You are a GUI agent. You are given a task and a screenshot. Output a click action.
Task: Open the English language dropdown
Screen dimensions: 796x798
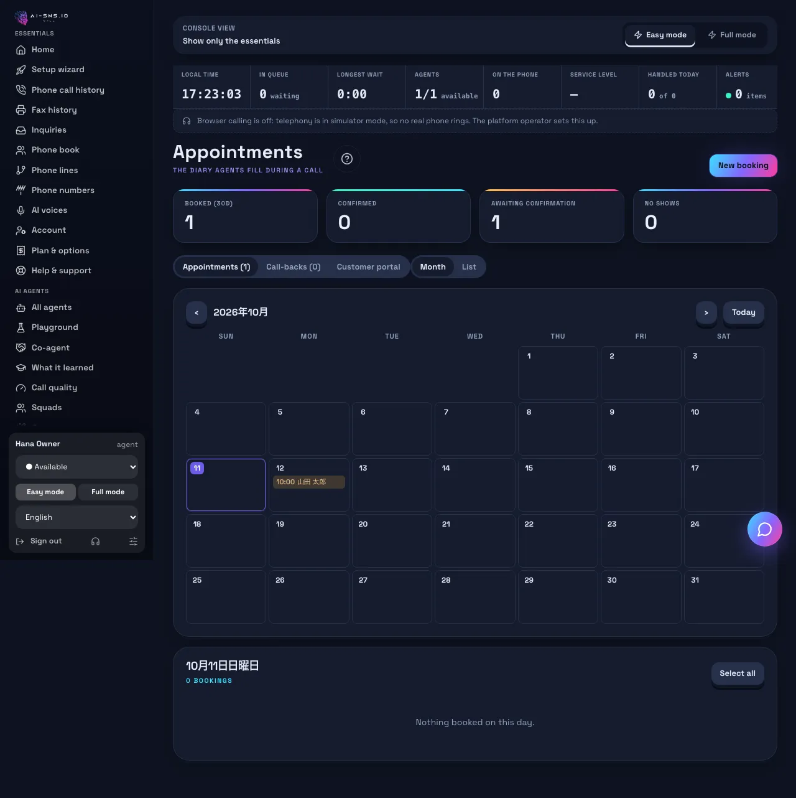[76, 517]
